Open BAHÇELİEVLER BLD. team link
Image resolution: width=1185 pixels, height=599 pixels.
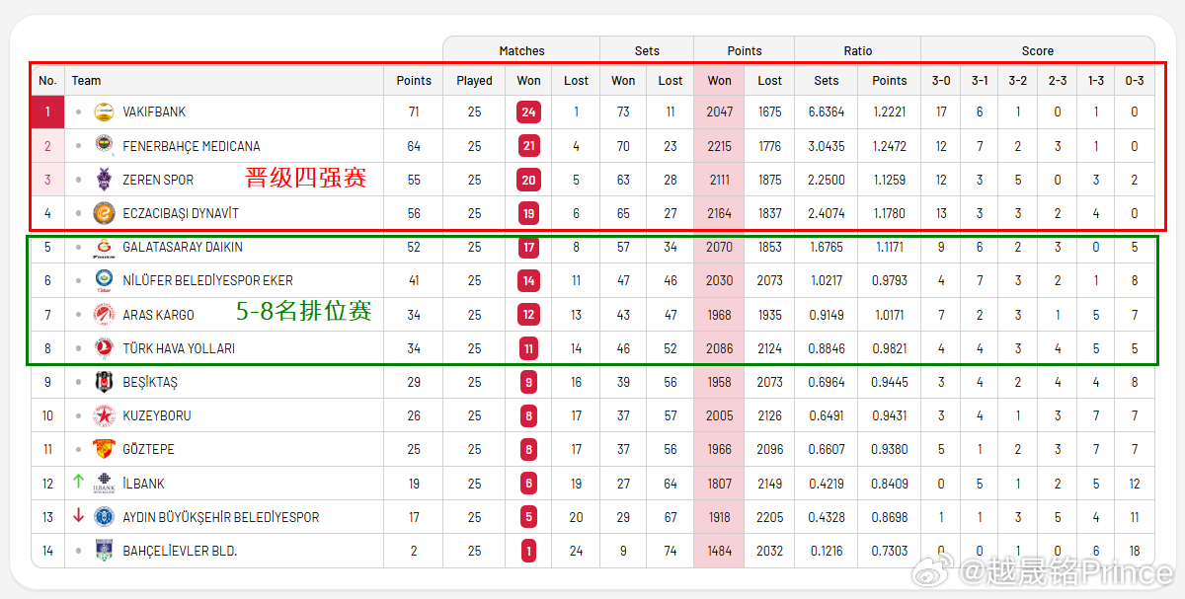(180, 551)
